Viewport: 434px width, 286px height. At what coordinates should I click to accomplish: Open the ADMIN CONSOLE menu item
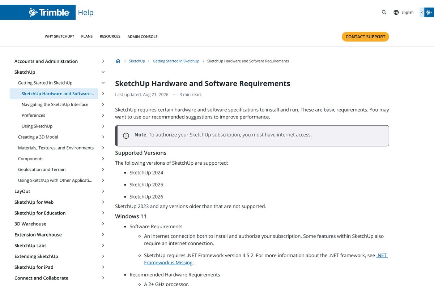[142, 36]
